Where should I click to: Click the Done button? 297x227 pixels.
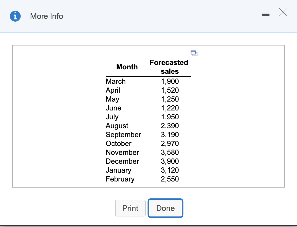tap(165, 208)
